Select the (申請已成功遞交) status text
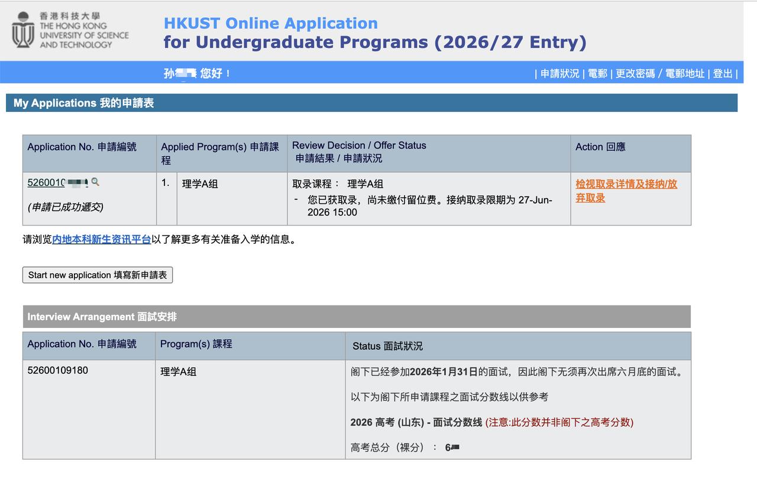This screenshot has height=496, width=757. coord(65,207)
